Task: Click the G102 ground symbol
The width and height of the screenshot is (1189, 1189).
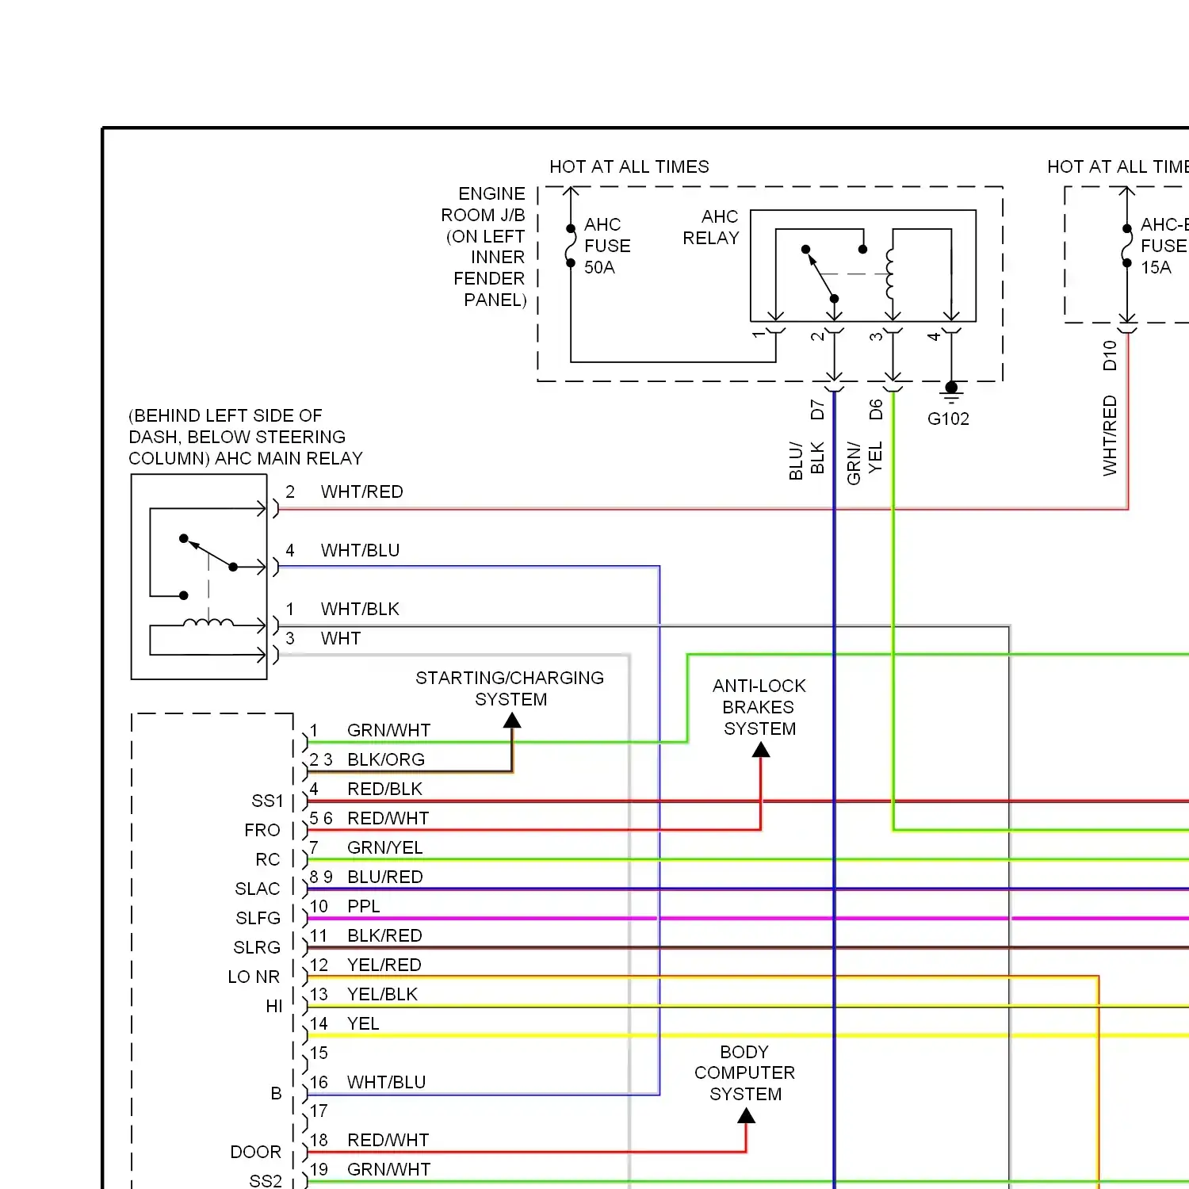Action: (951, 393)
